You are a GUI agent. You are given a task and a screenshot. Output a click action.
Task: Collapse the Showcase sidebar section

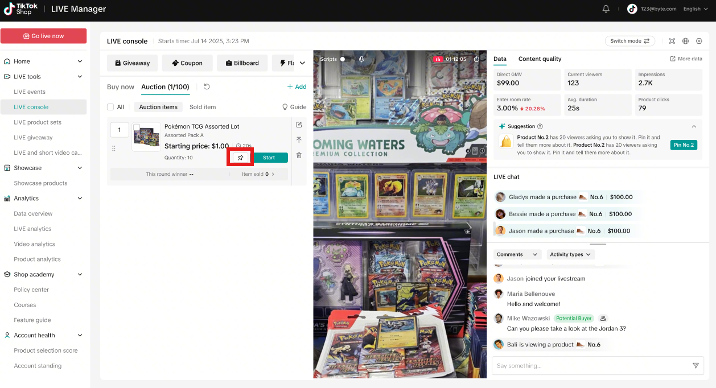tap(80, 168)
